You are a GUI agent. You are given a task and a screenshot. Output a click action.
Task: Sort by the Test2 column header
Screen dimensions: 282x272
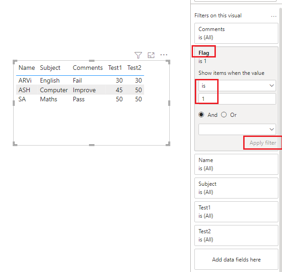coord(134,68)
